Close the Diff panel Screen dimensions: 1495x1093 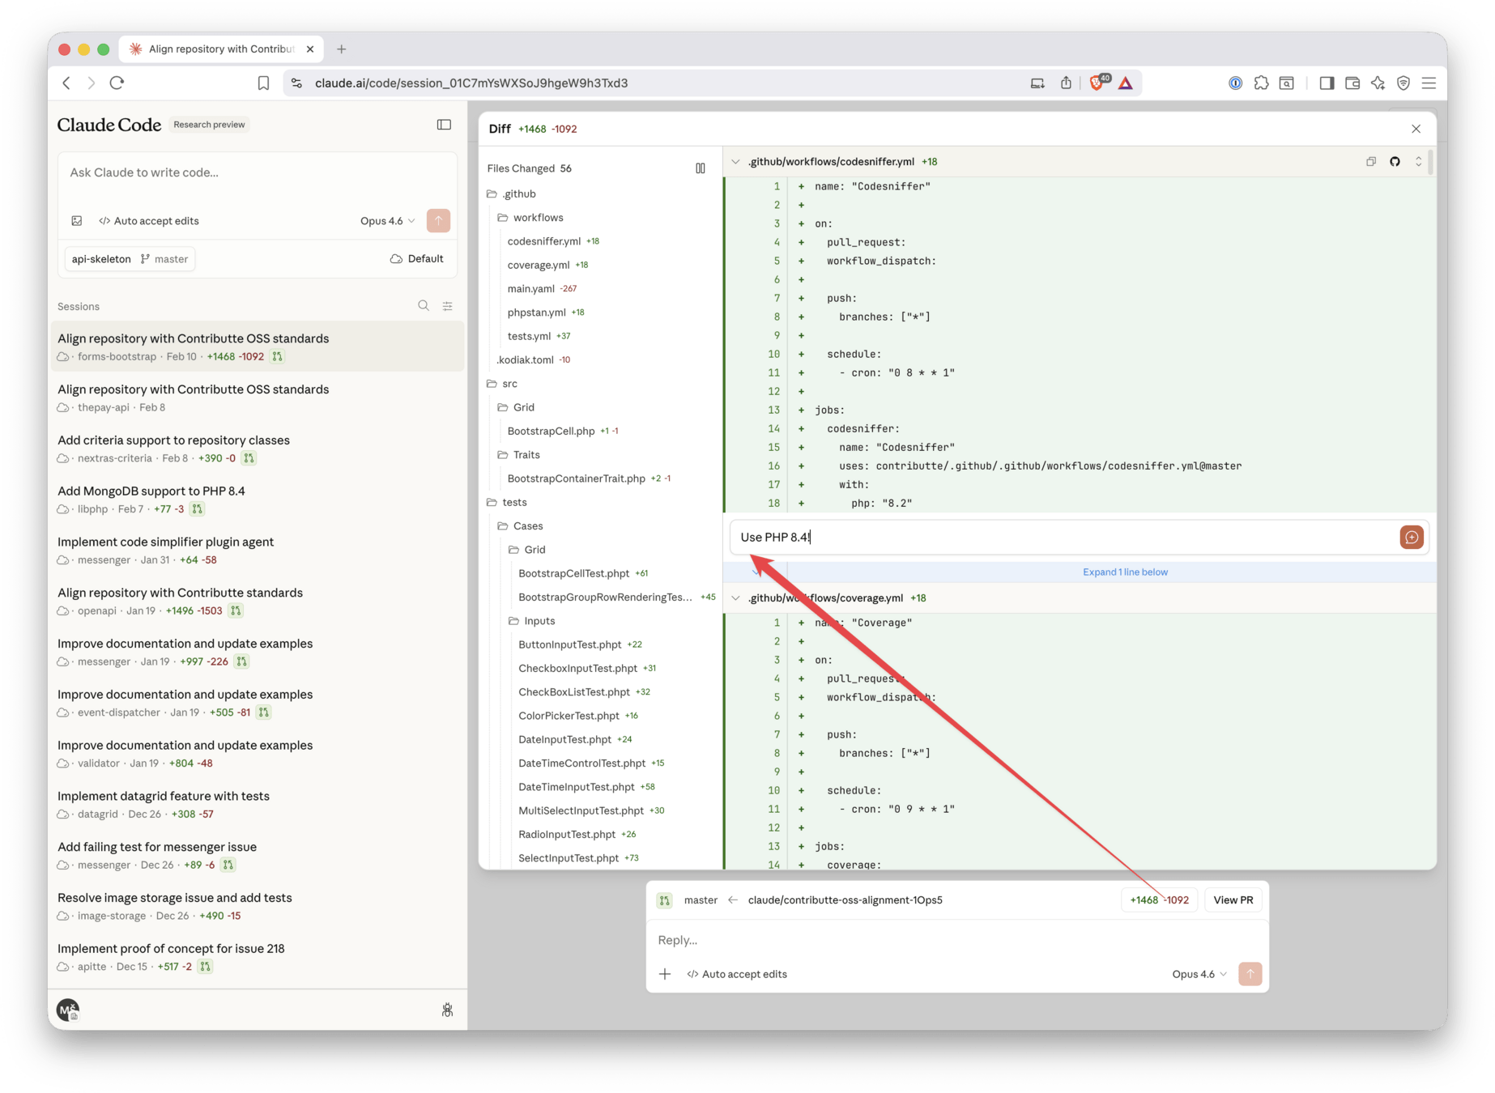point(1416,129)
